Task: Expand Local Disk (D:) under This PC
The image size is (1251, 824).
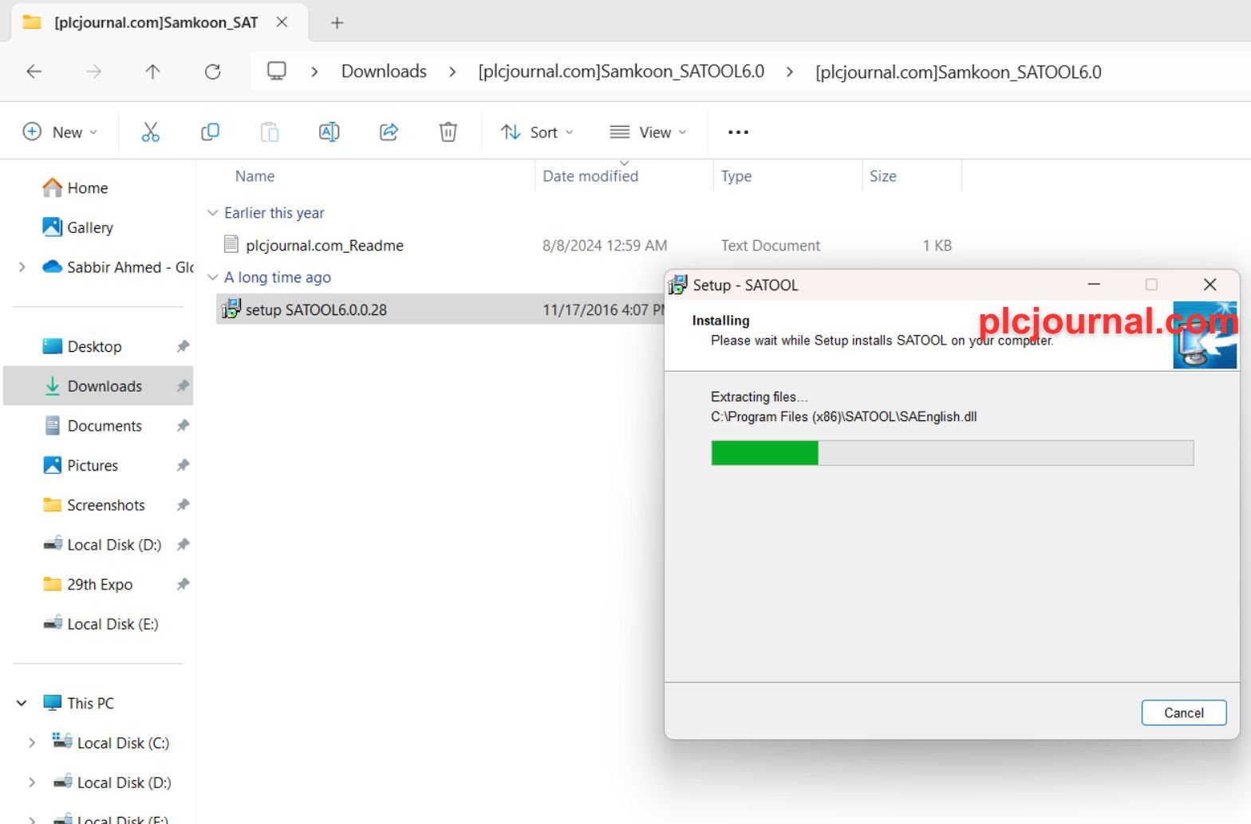Action: tap(32, 783)
